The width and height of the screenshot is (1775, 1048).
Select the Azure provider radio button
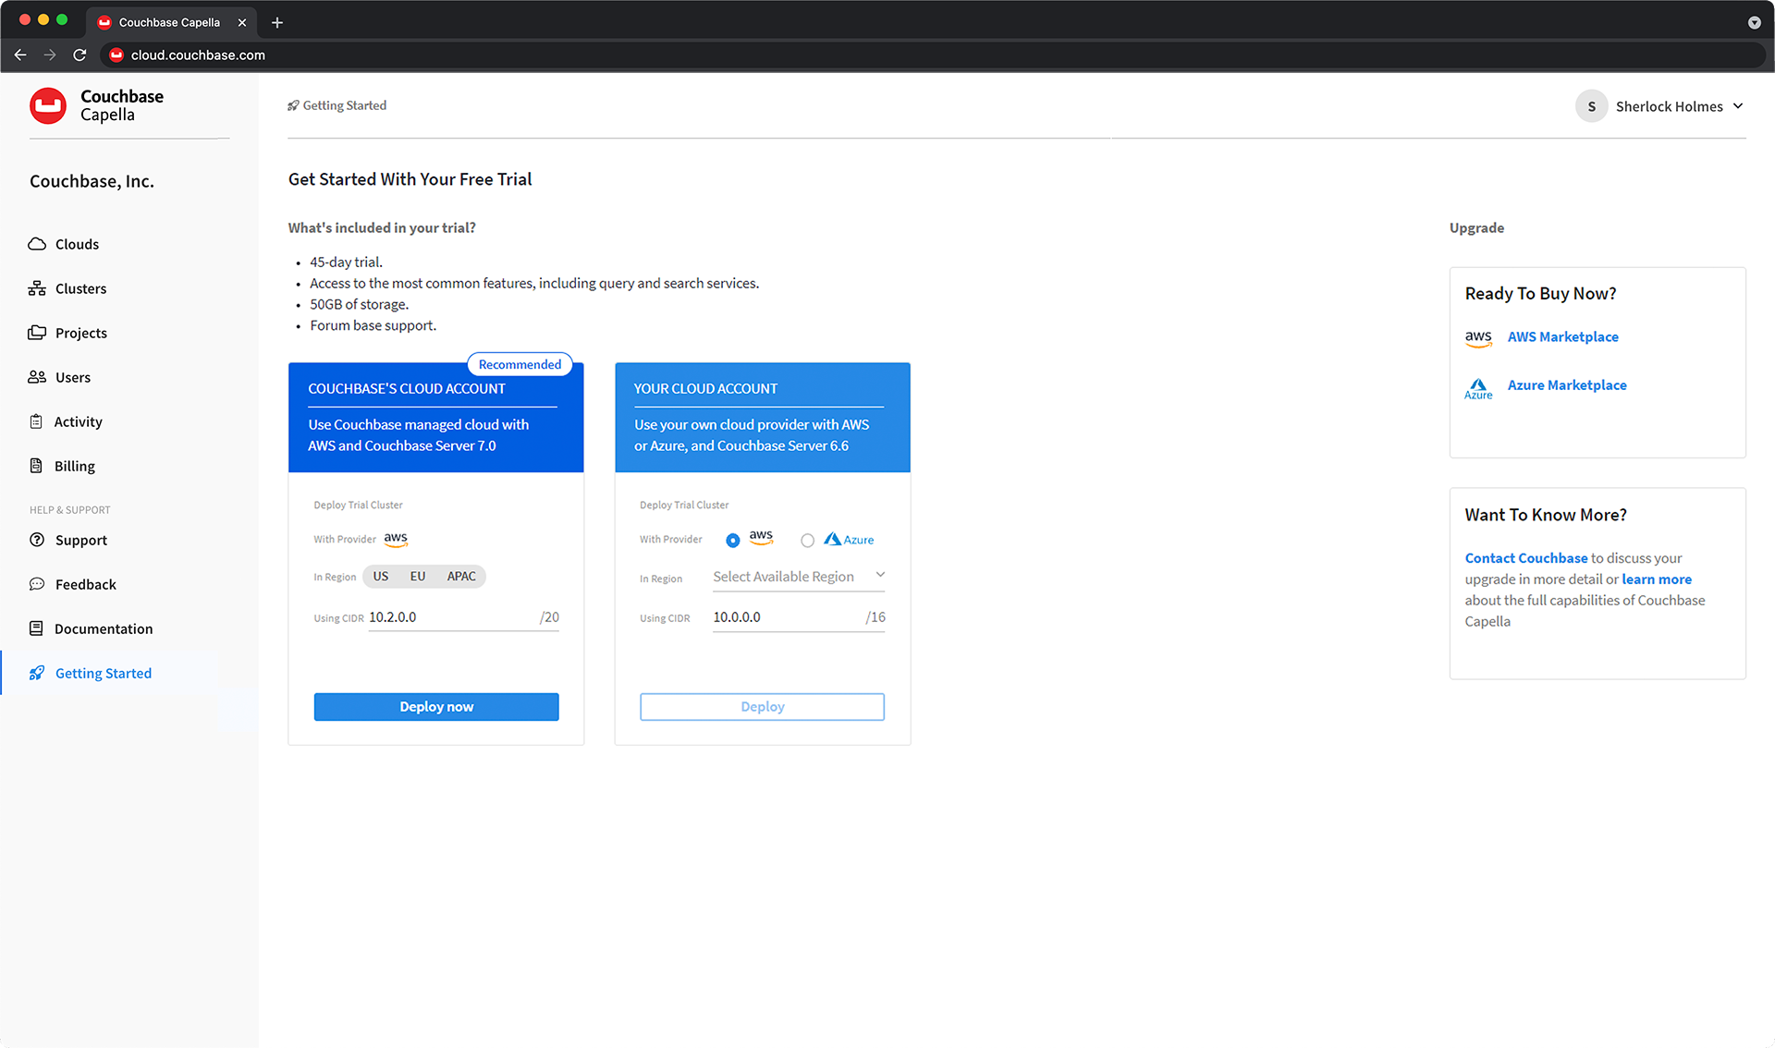click(x=808, y=541)
